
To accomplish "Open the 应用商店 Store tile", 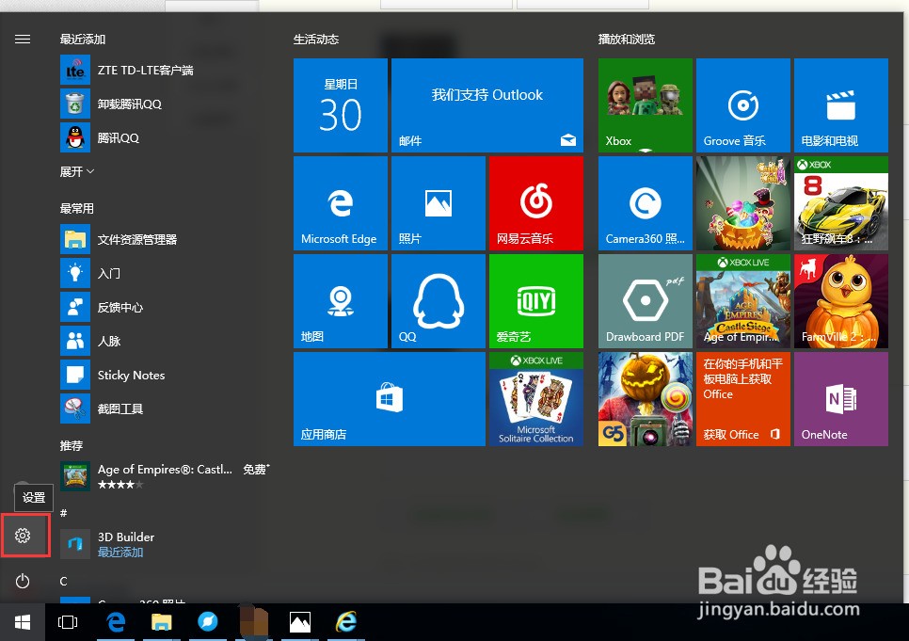I will 389,399.
